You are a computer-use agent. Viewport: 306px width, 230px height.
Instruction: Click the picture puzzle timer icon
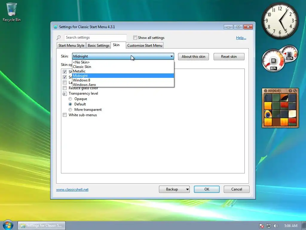(266, 91)
